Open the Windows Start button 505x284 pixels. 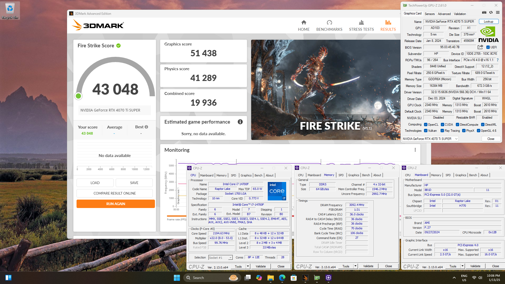coord(177,278)
